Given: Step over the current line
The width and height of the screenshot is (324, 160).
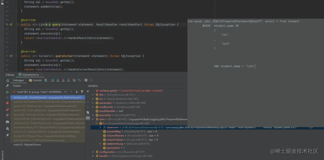Looking at the screenshot, I should click(x=52, y=80).
